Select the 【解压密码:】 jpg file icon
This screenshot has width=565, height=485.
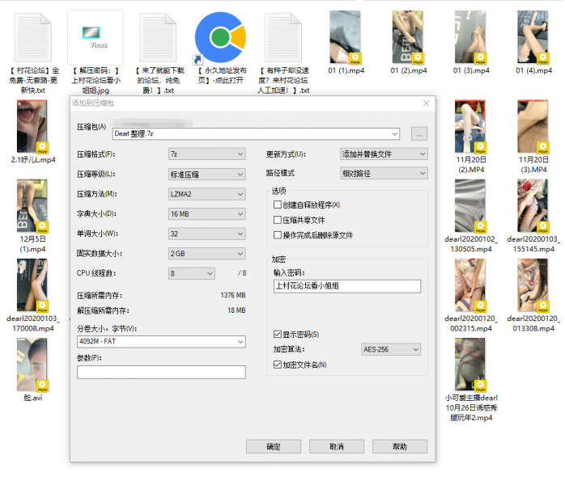coord(96,37)
